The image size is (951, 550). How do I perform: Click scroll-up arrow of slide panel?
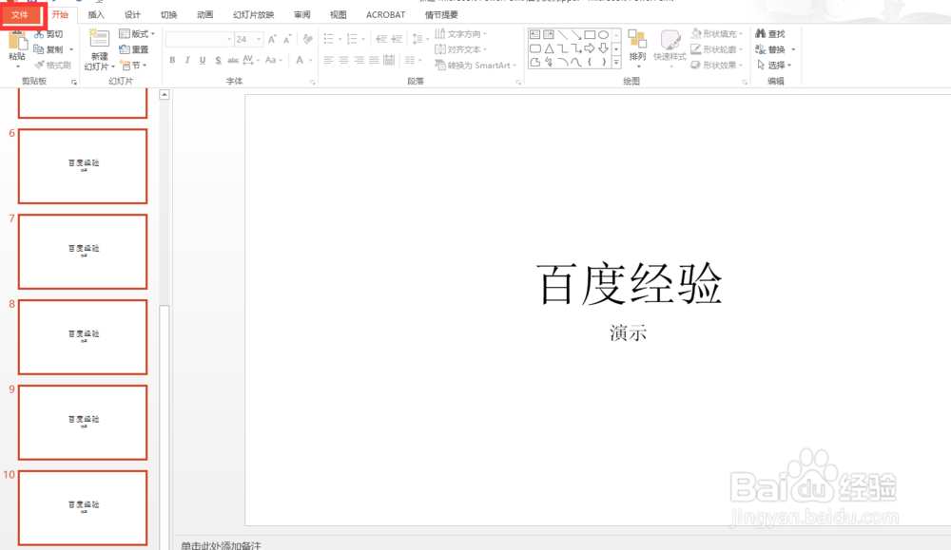point(165,95)
